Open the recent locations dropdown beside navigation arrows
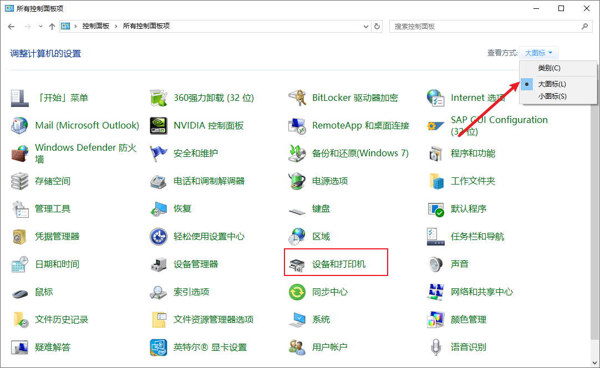The image size is (600, 368). click(x=40, y=27)
